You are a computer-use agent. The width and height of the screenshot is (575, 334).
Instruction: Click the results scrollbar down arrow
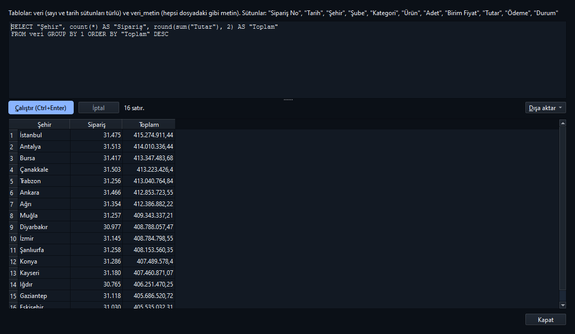click(x=563, y=305)
